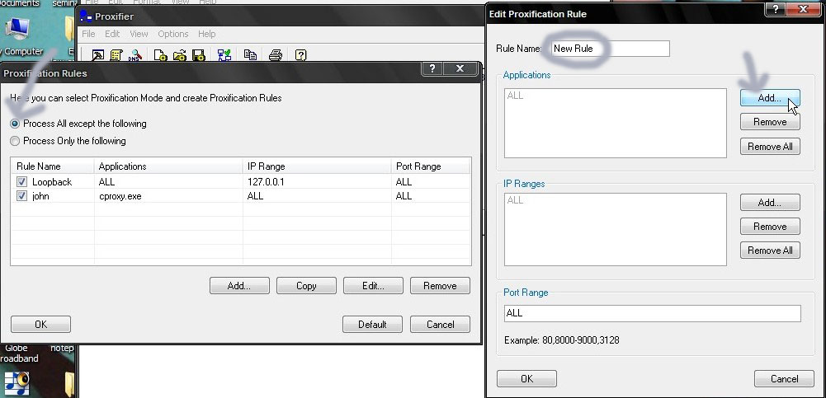826x398 pixels.
Task: Open the File menu in Proxifier
Action: pyautogui.click(x=88, y=34)
